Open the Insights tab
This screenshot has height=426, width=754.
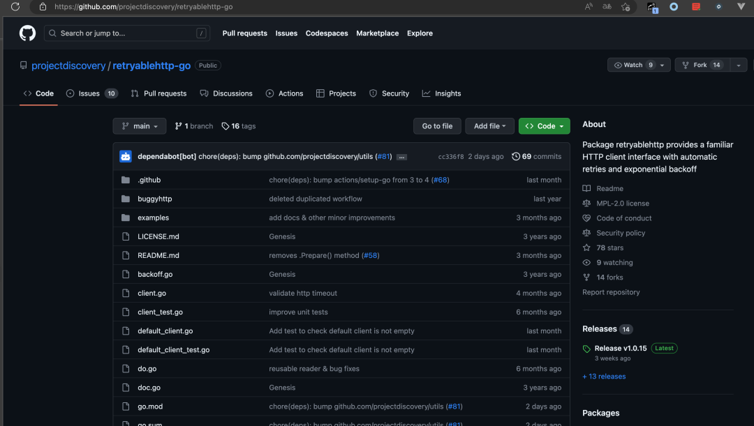point(441,93)
